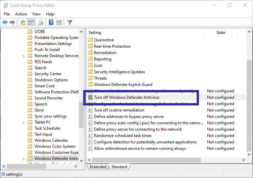Select the Sound Recorder tree folder
Image resolution: width=253 pixels, height=178 pixels.
pos(49,98)
